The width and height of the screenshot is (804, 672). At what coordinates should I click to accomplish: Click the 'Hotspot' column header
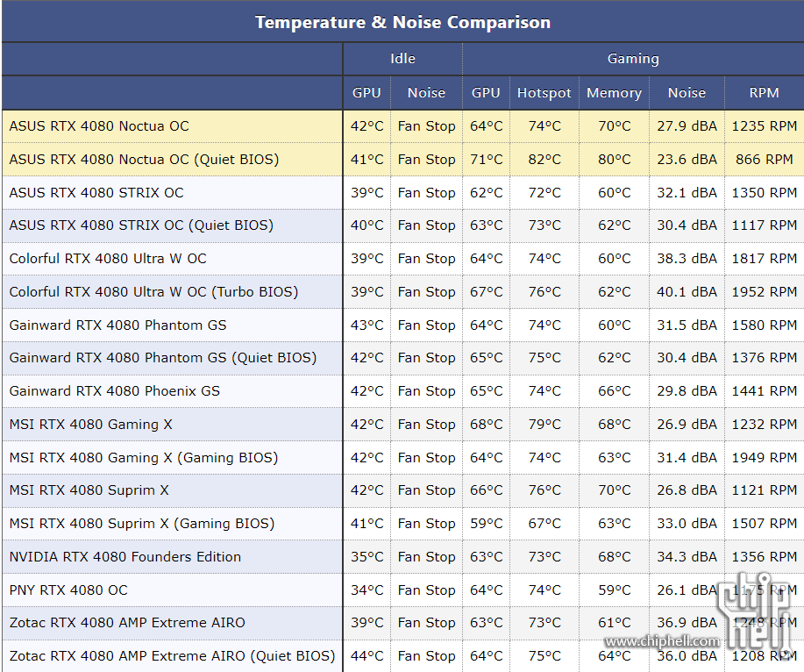click(544, 93)
